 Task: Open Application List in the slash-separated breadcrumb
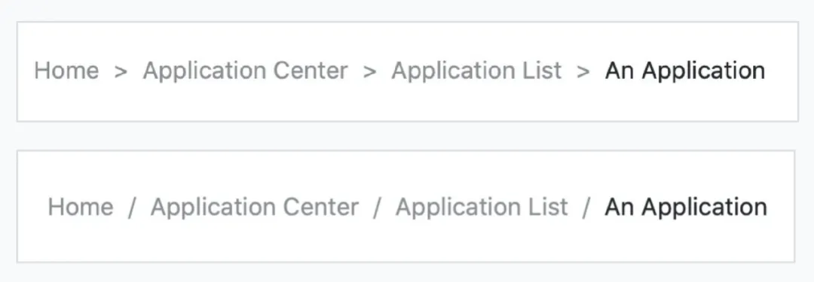[x=482, y=207]
